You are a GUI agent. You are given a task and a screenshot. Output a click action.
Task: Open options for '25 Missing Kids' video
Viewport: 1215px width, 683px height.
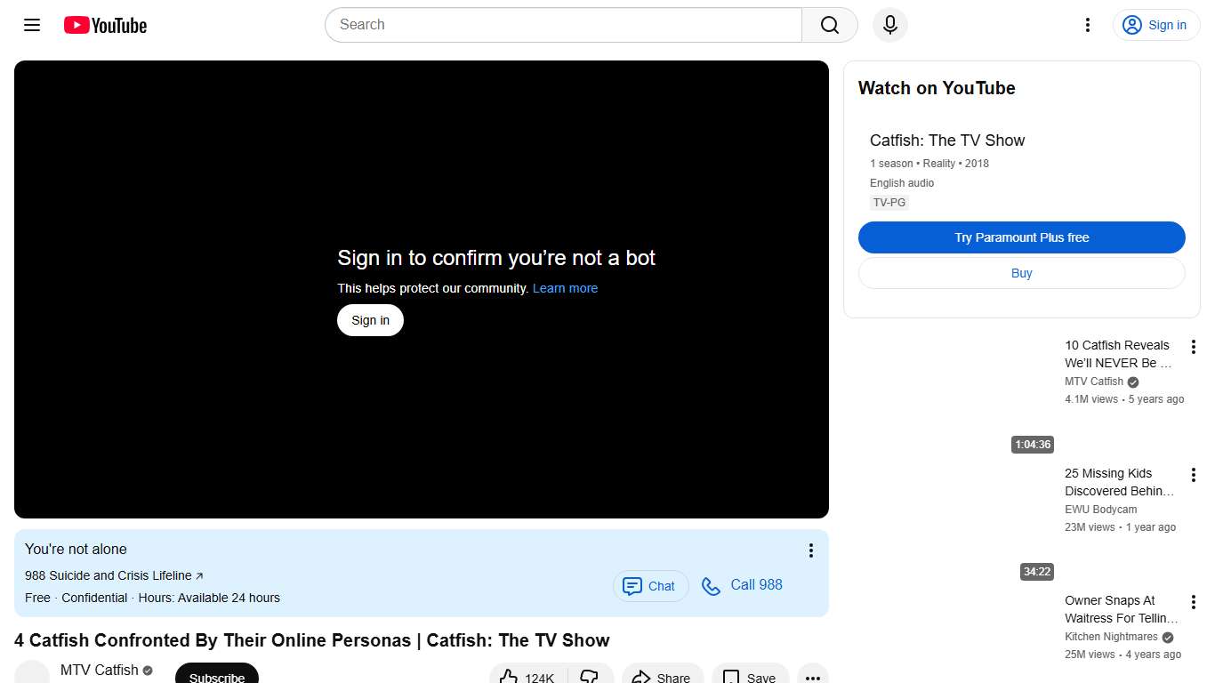[1194, 474]
